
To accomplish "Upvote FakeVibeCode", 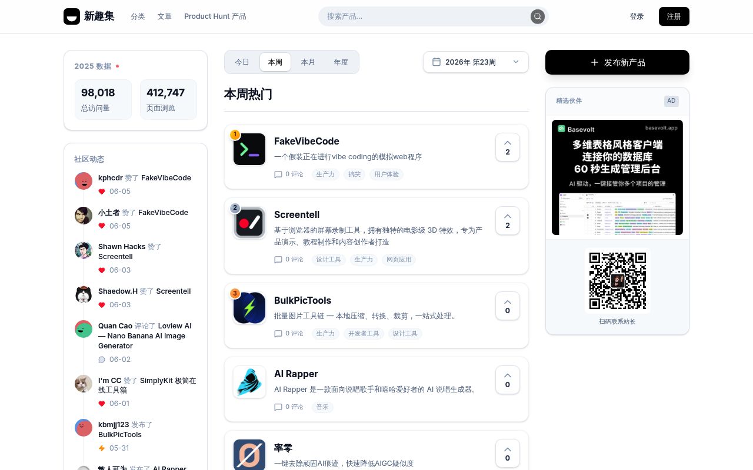I will click(508, 147).
